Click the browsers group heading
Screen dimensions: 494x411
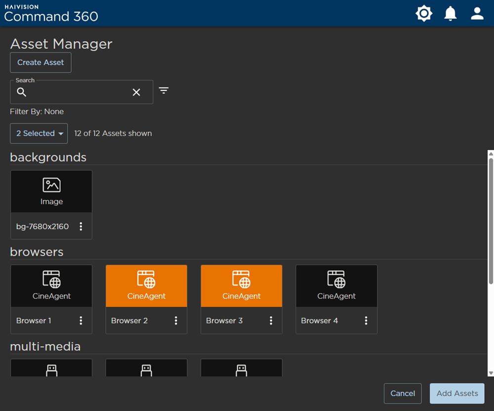pos(37,252)
